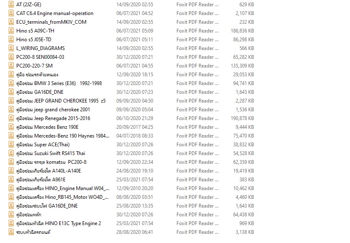This screenshot has height=243, width=350.
Task: Click the PDF icon beside AT (2JZ-GE)
Action: [11, 5]
